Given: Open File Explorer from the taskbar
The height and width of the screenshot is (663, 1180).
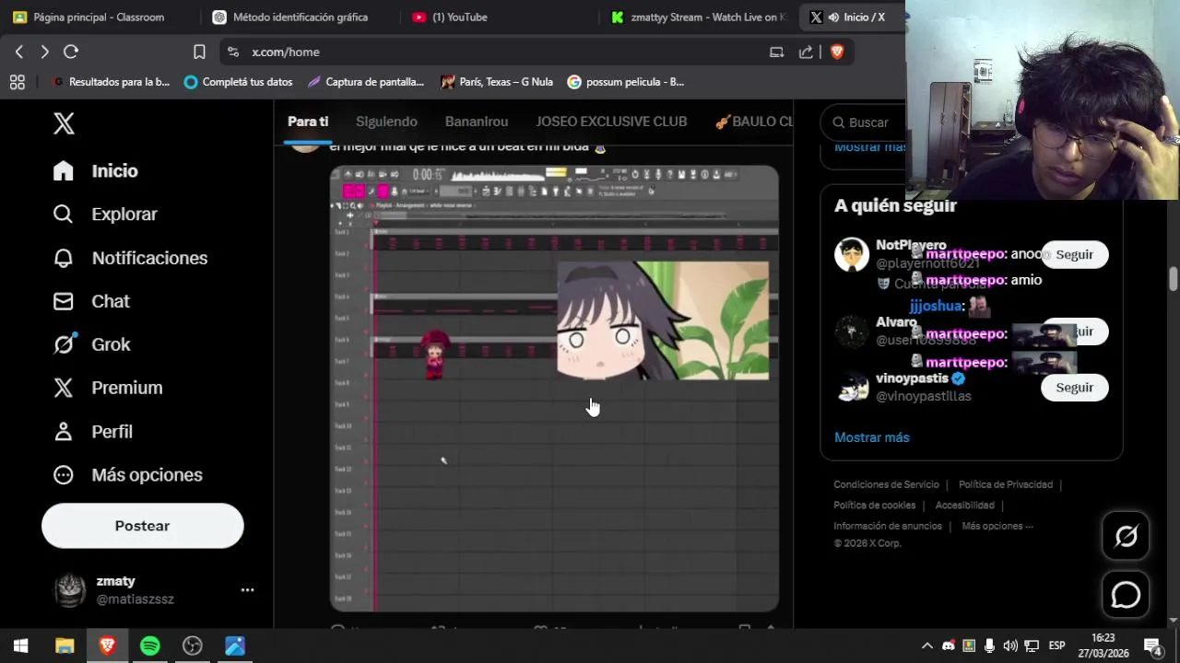Looking at the screenshot, I should [65, 646].
